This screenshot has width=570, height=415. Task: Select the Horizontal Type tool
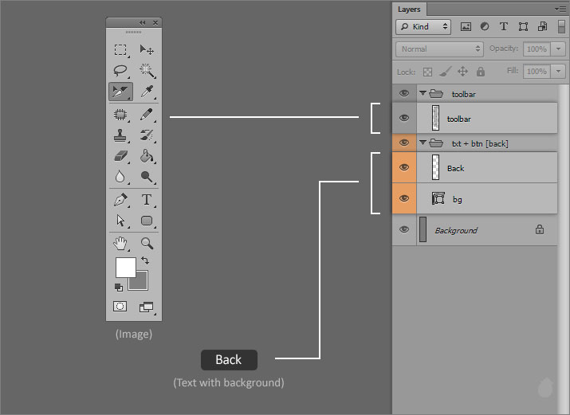point(147,199)
